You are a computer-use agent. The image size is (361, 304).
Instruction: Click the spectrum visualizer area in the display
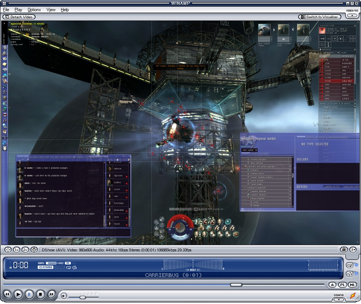[323, 265]
